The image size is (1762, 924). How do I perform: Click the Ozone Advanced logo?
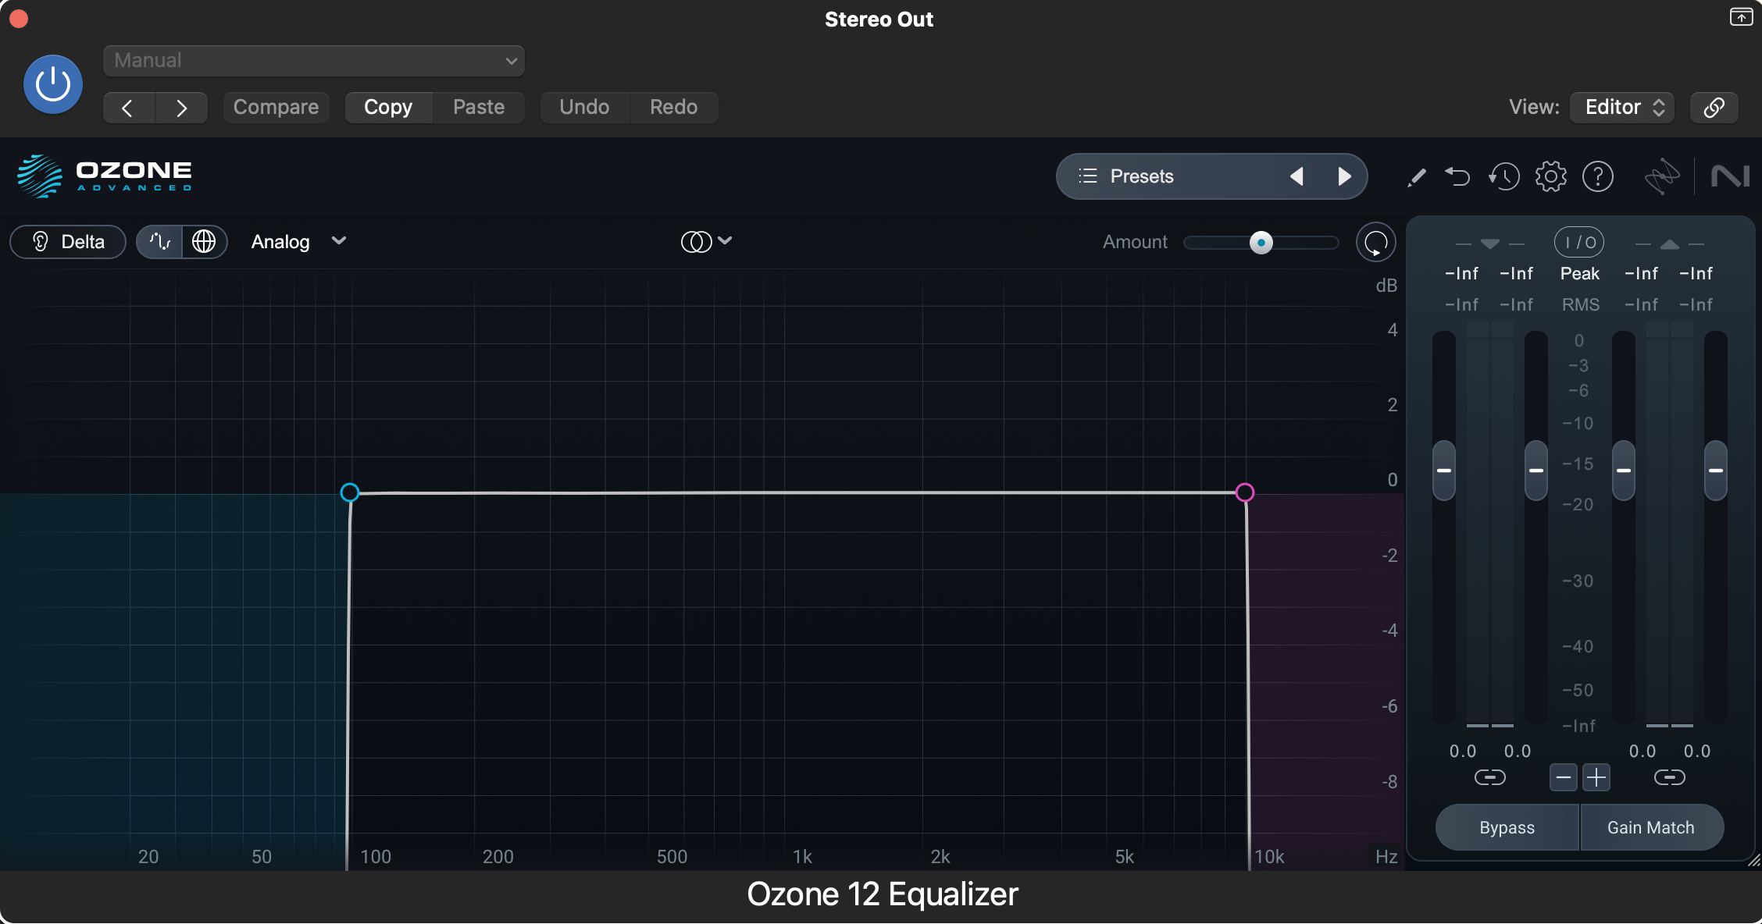tap(105, 176)
